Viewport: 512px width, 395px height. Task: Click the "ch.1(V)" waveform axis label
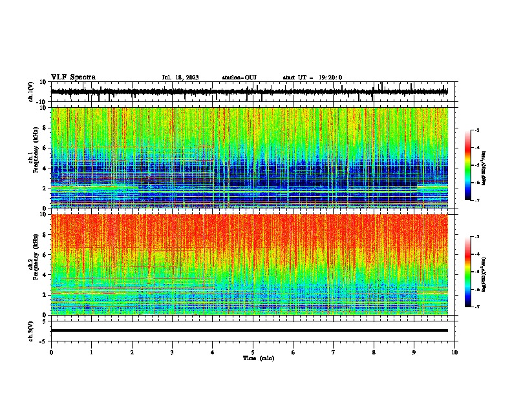(x=31, y=92)
